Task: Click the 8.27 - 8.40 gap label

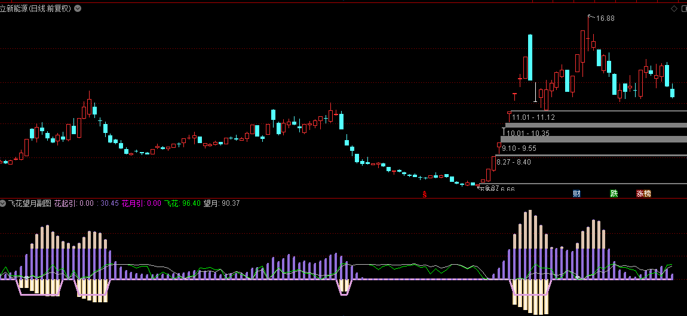Action: pyautogui.click(x=514, y=162)
